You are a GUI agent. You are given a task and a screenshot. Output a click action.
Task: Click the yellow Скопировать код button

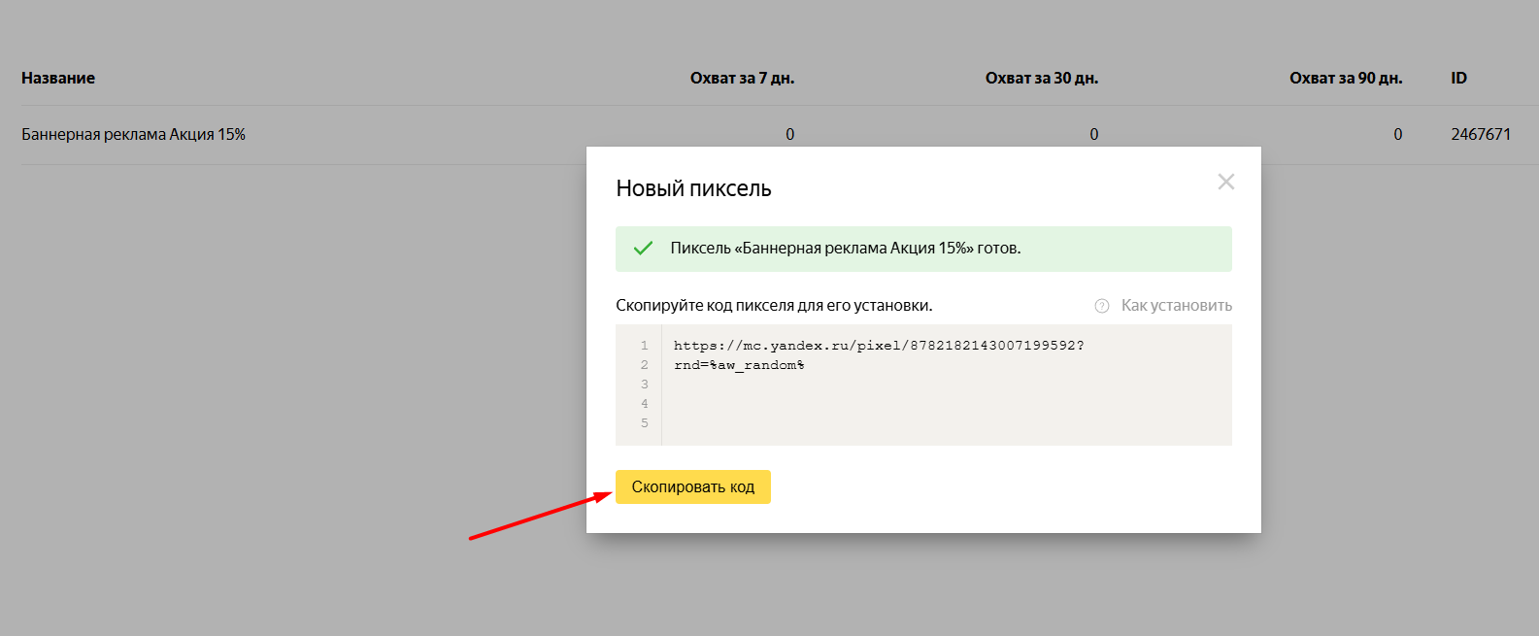692,486
